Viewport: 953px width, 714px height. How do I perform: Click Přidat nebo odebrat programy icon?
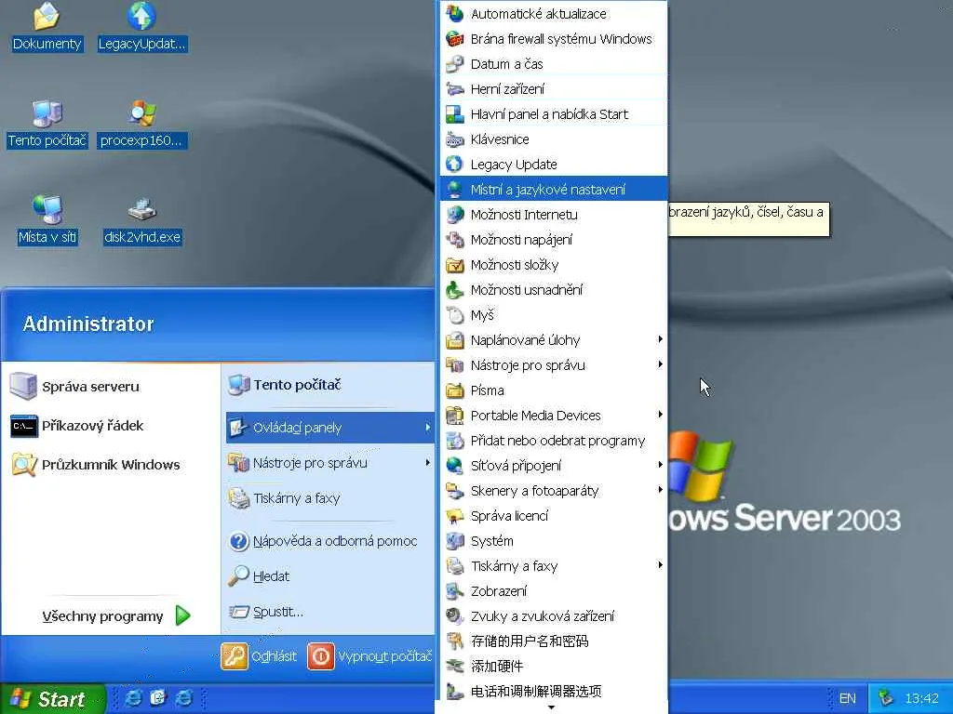click(x=454, y=440)
